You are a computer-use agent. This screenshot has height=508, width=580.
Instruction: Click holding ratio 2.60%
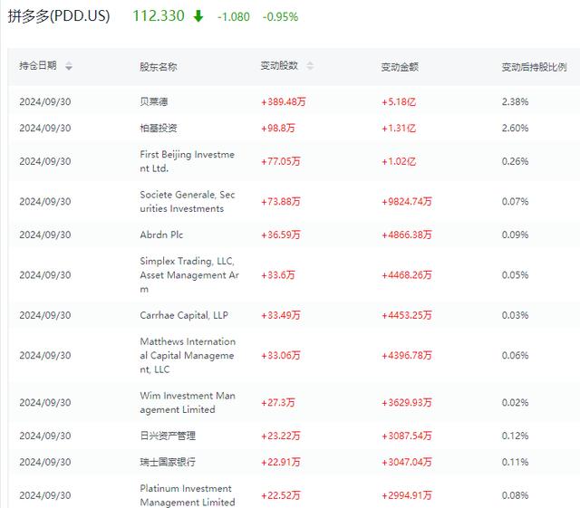pyautogui.click(x=516, y=129)
